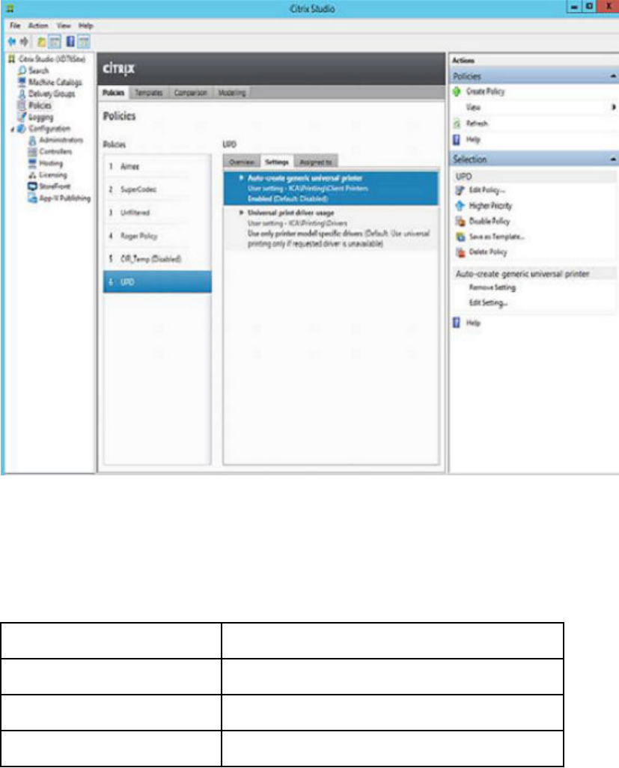
Task: Open the Overview tab of UPD
Action: [242, 162]
